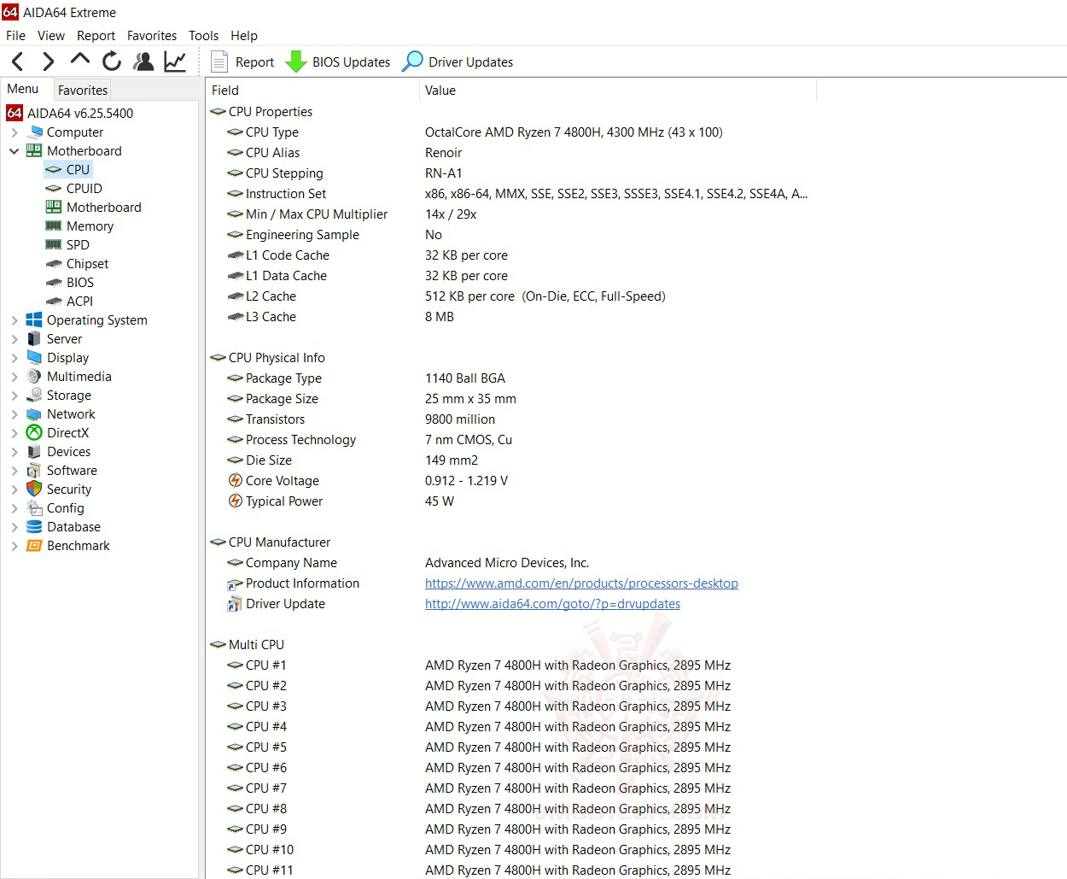Select the BIOS icon in tree
The image size is (1067, 879).
click(x=53, y=283)
